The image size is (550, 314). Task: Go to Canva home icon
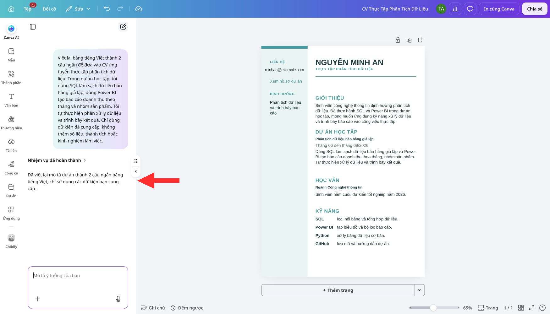(11, 9)
